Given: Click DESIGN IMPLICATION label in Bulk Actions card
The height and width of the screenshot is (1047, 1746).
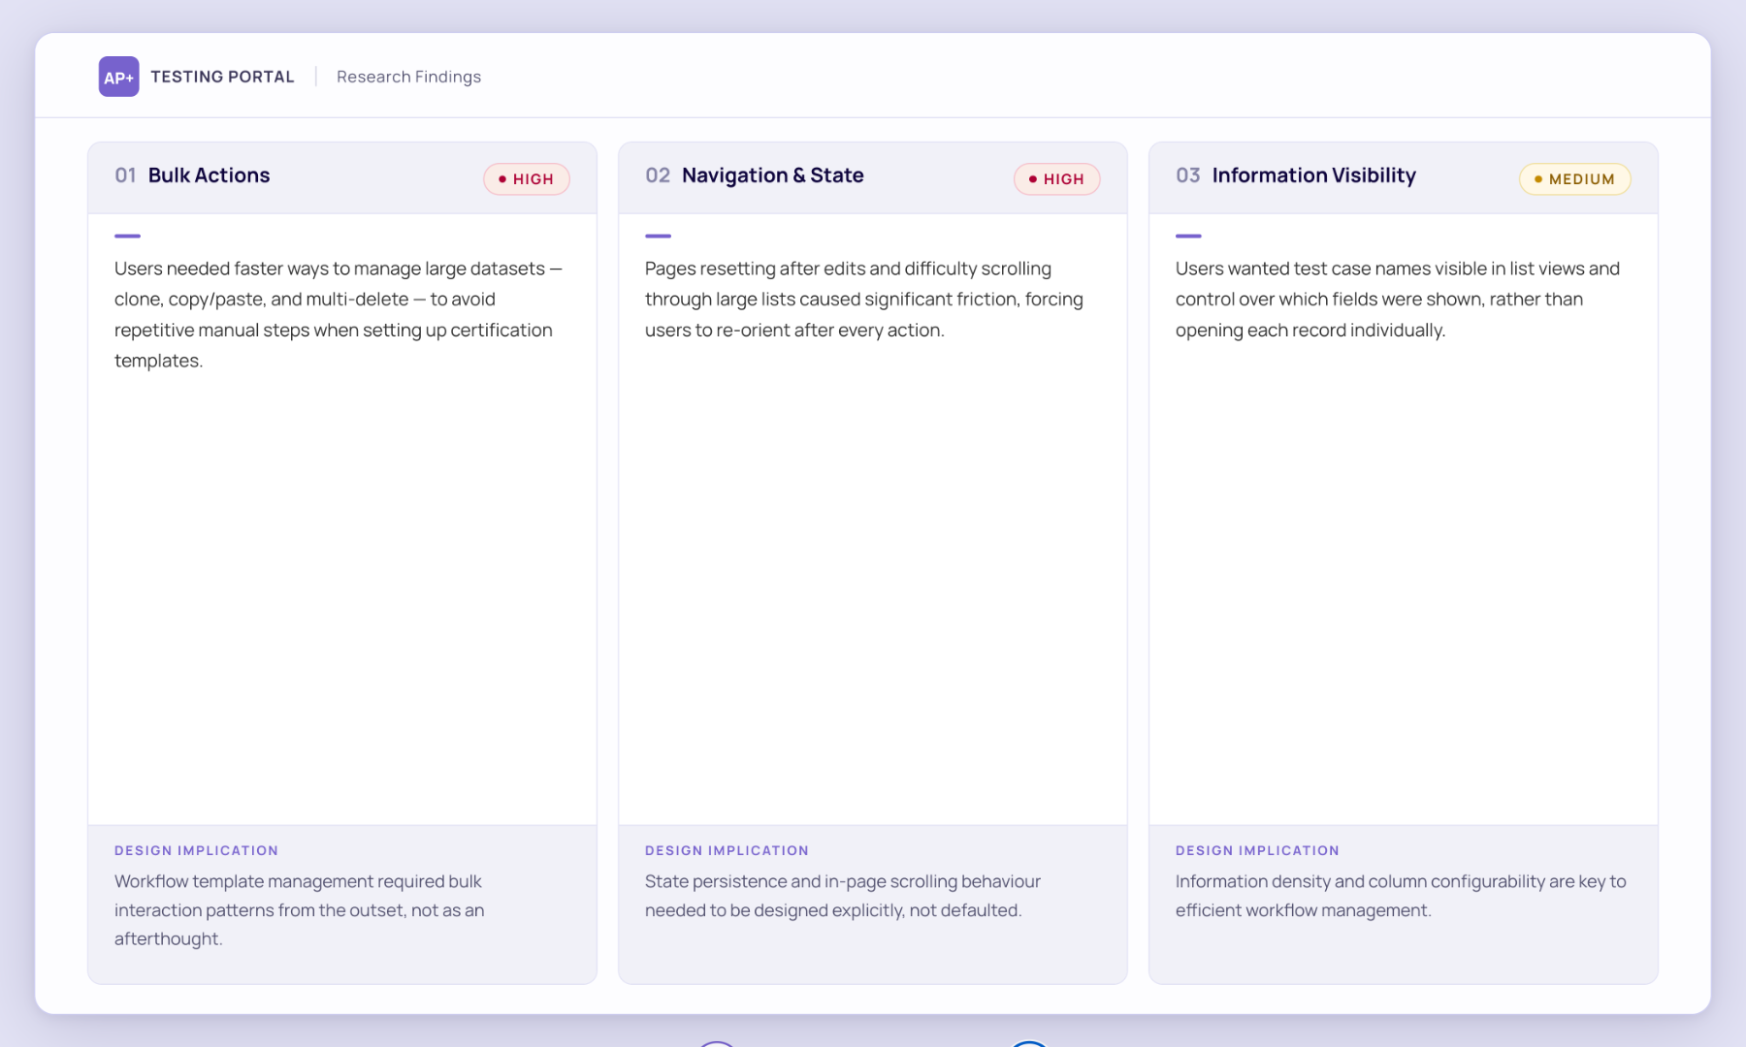Looking at the screenshot, I should 196,850.
